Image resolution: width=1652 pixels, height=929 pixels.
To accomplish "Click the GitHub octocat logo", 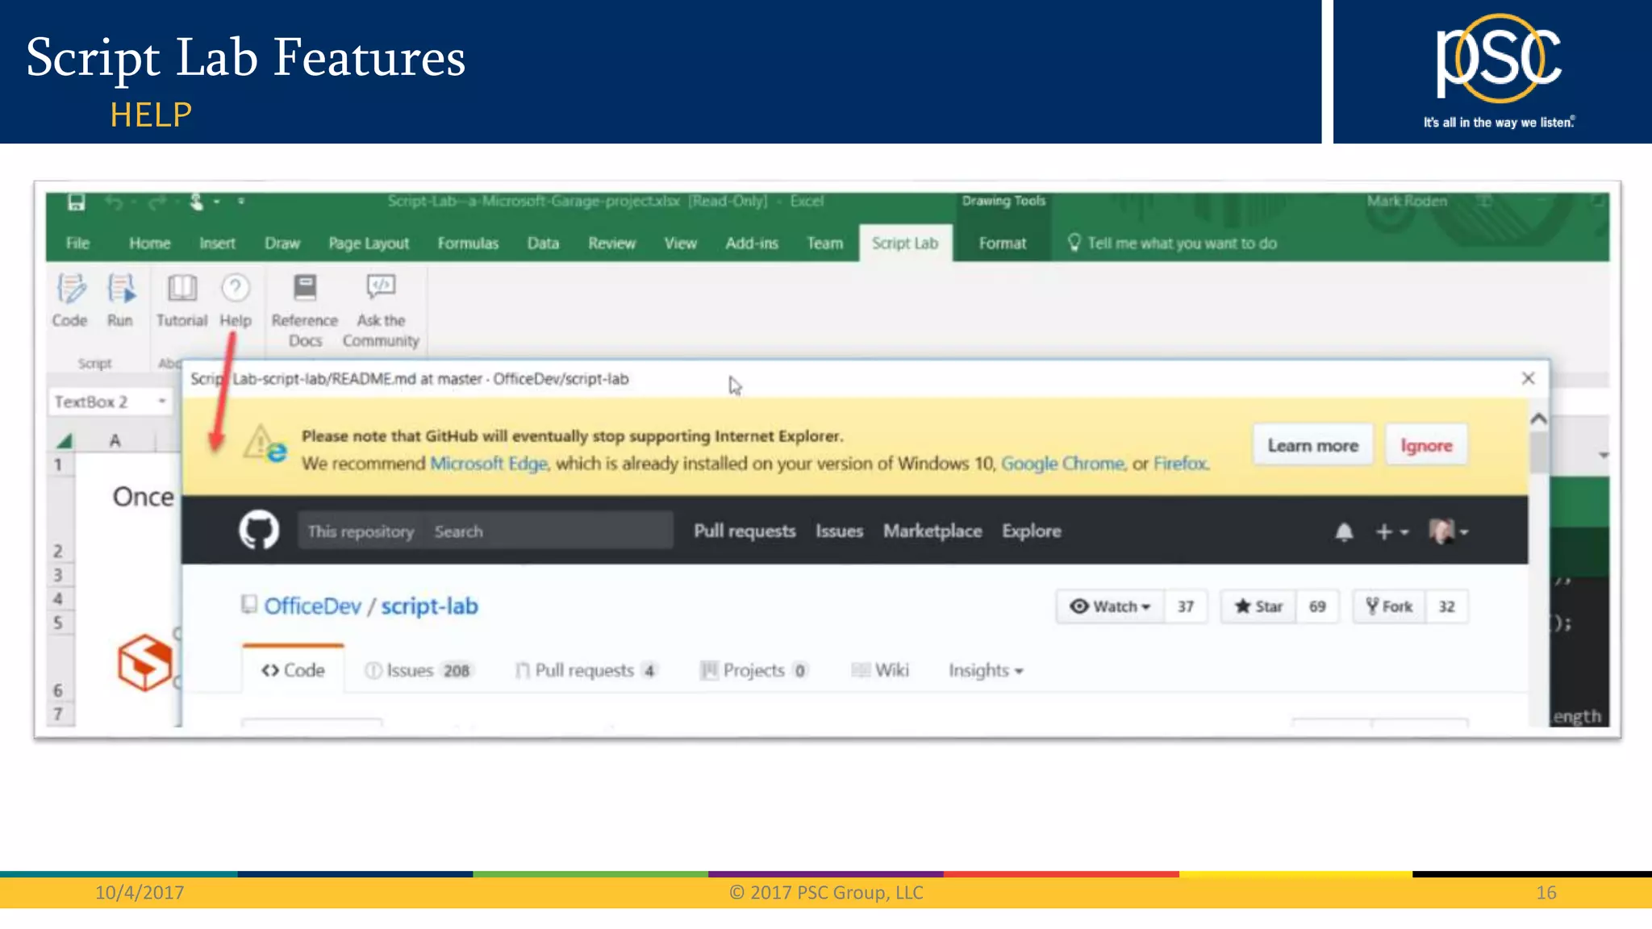I will 259,531.
